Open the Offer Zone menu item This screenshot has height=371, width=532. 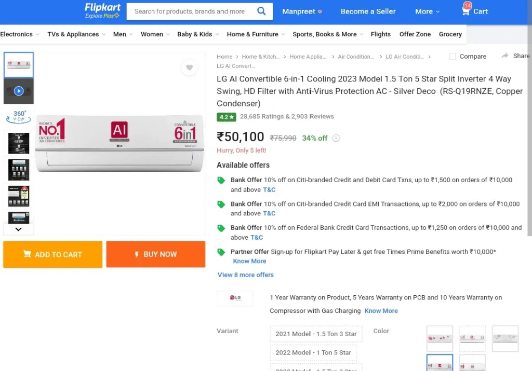415,34
